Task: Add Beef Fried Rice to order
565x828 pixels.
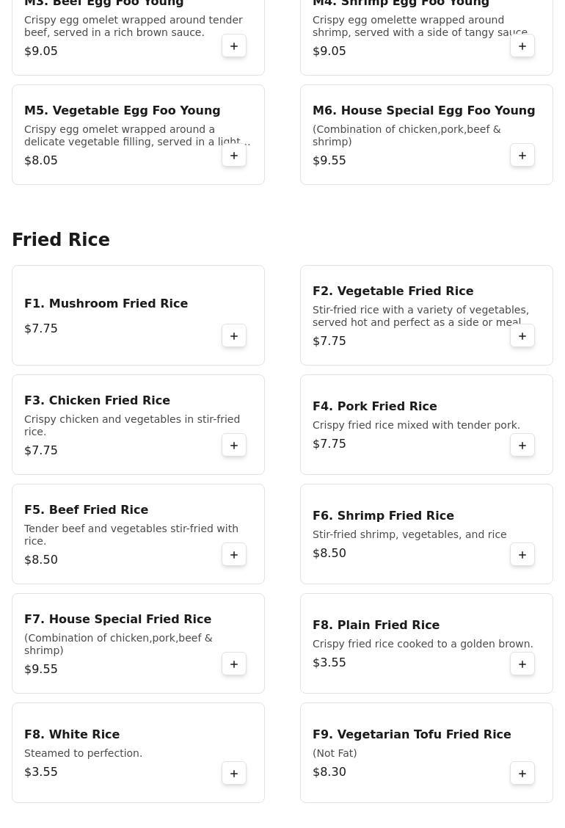Action: pyautogui.click(x=234, y=555)
